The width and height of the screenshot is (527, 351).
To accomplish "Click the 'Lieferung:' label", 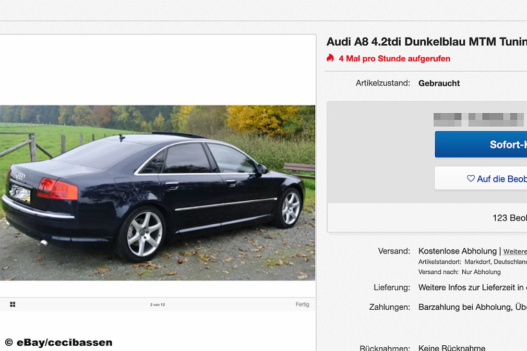I will [392, 287].
